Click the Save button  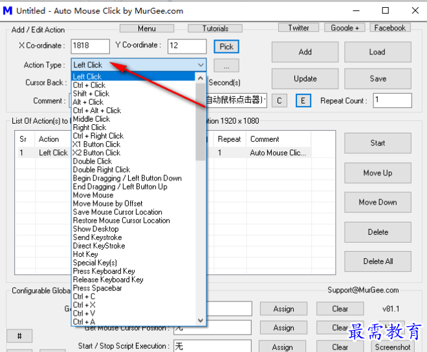(378, 79)
